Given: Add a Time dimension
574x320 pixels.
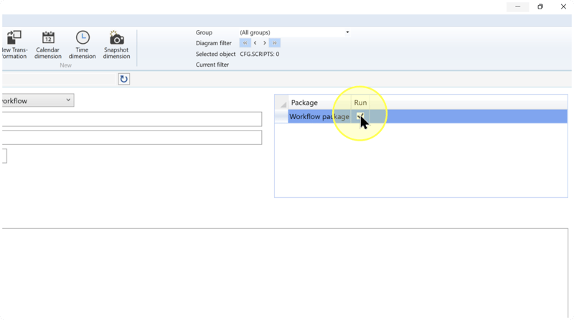Looking at the screenshot, I should tap(83, 44).
